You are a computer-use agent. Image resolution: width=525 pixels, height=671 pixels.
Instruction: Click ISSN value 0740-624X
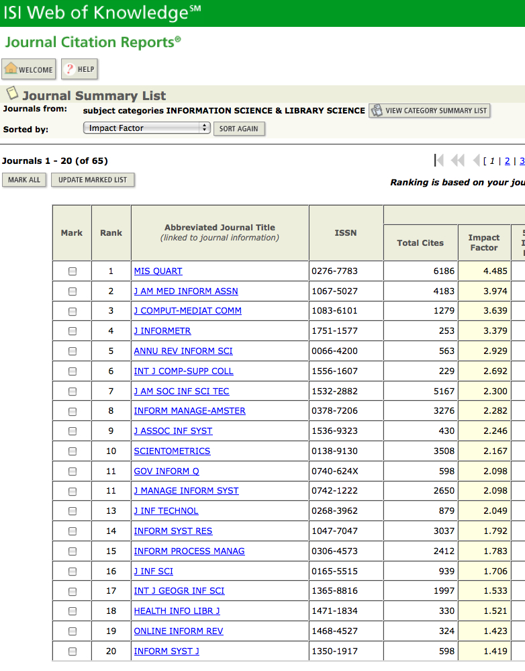[x=335, y=471]
